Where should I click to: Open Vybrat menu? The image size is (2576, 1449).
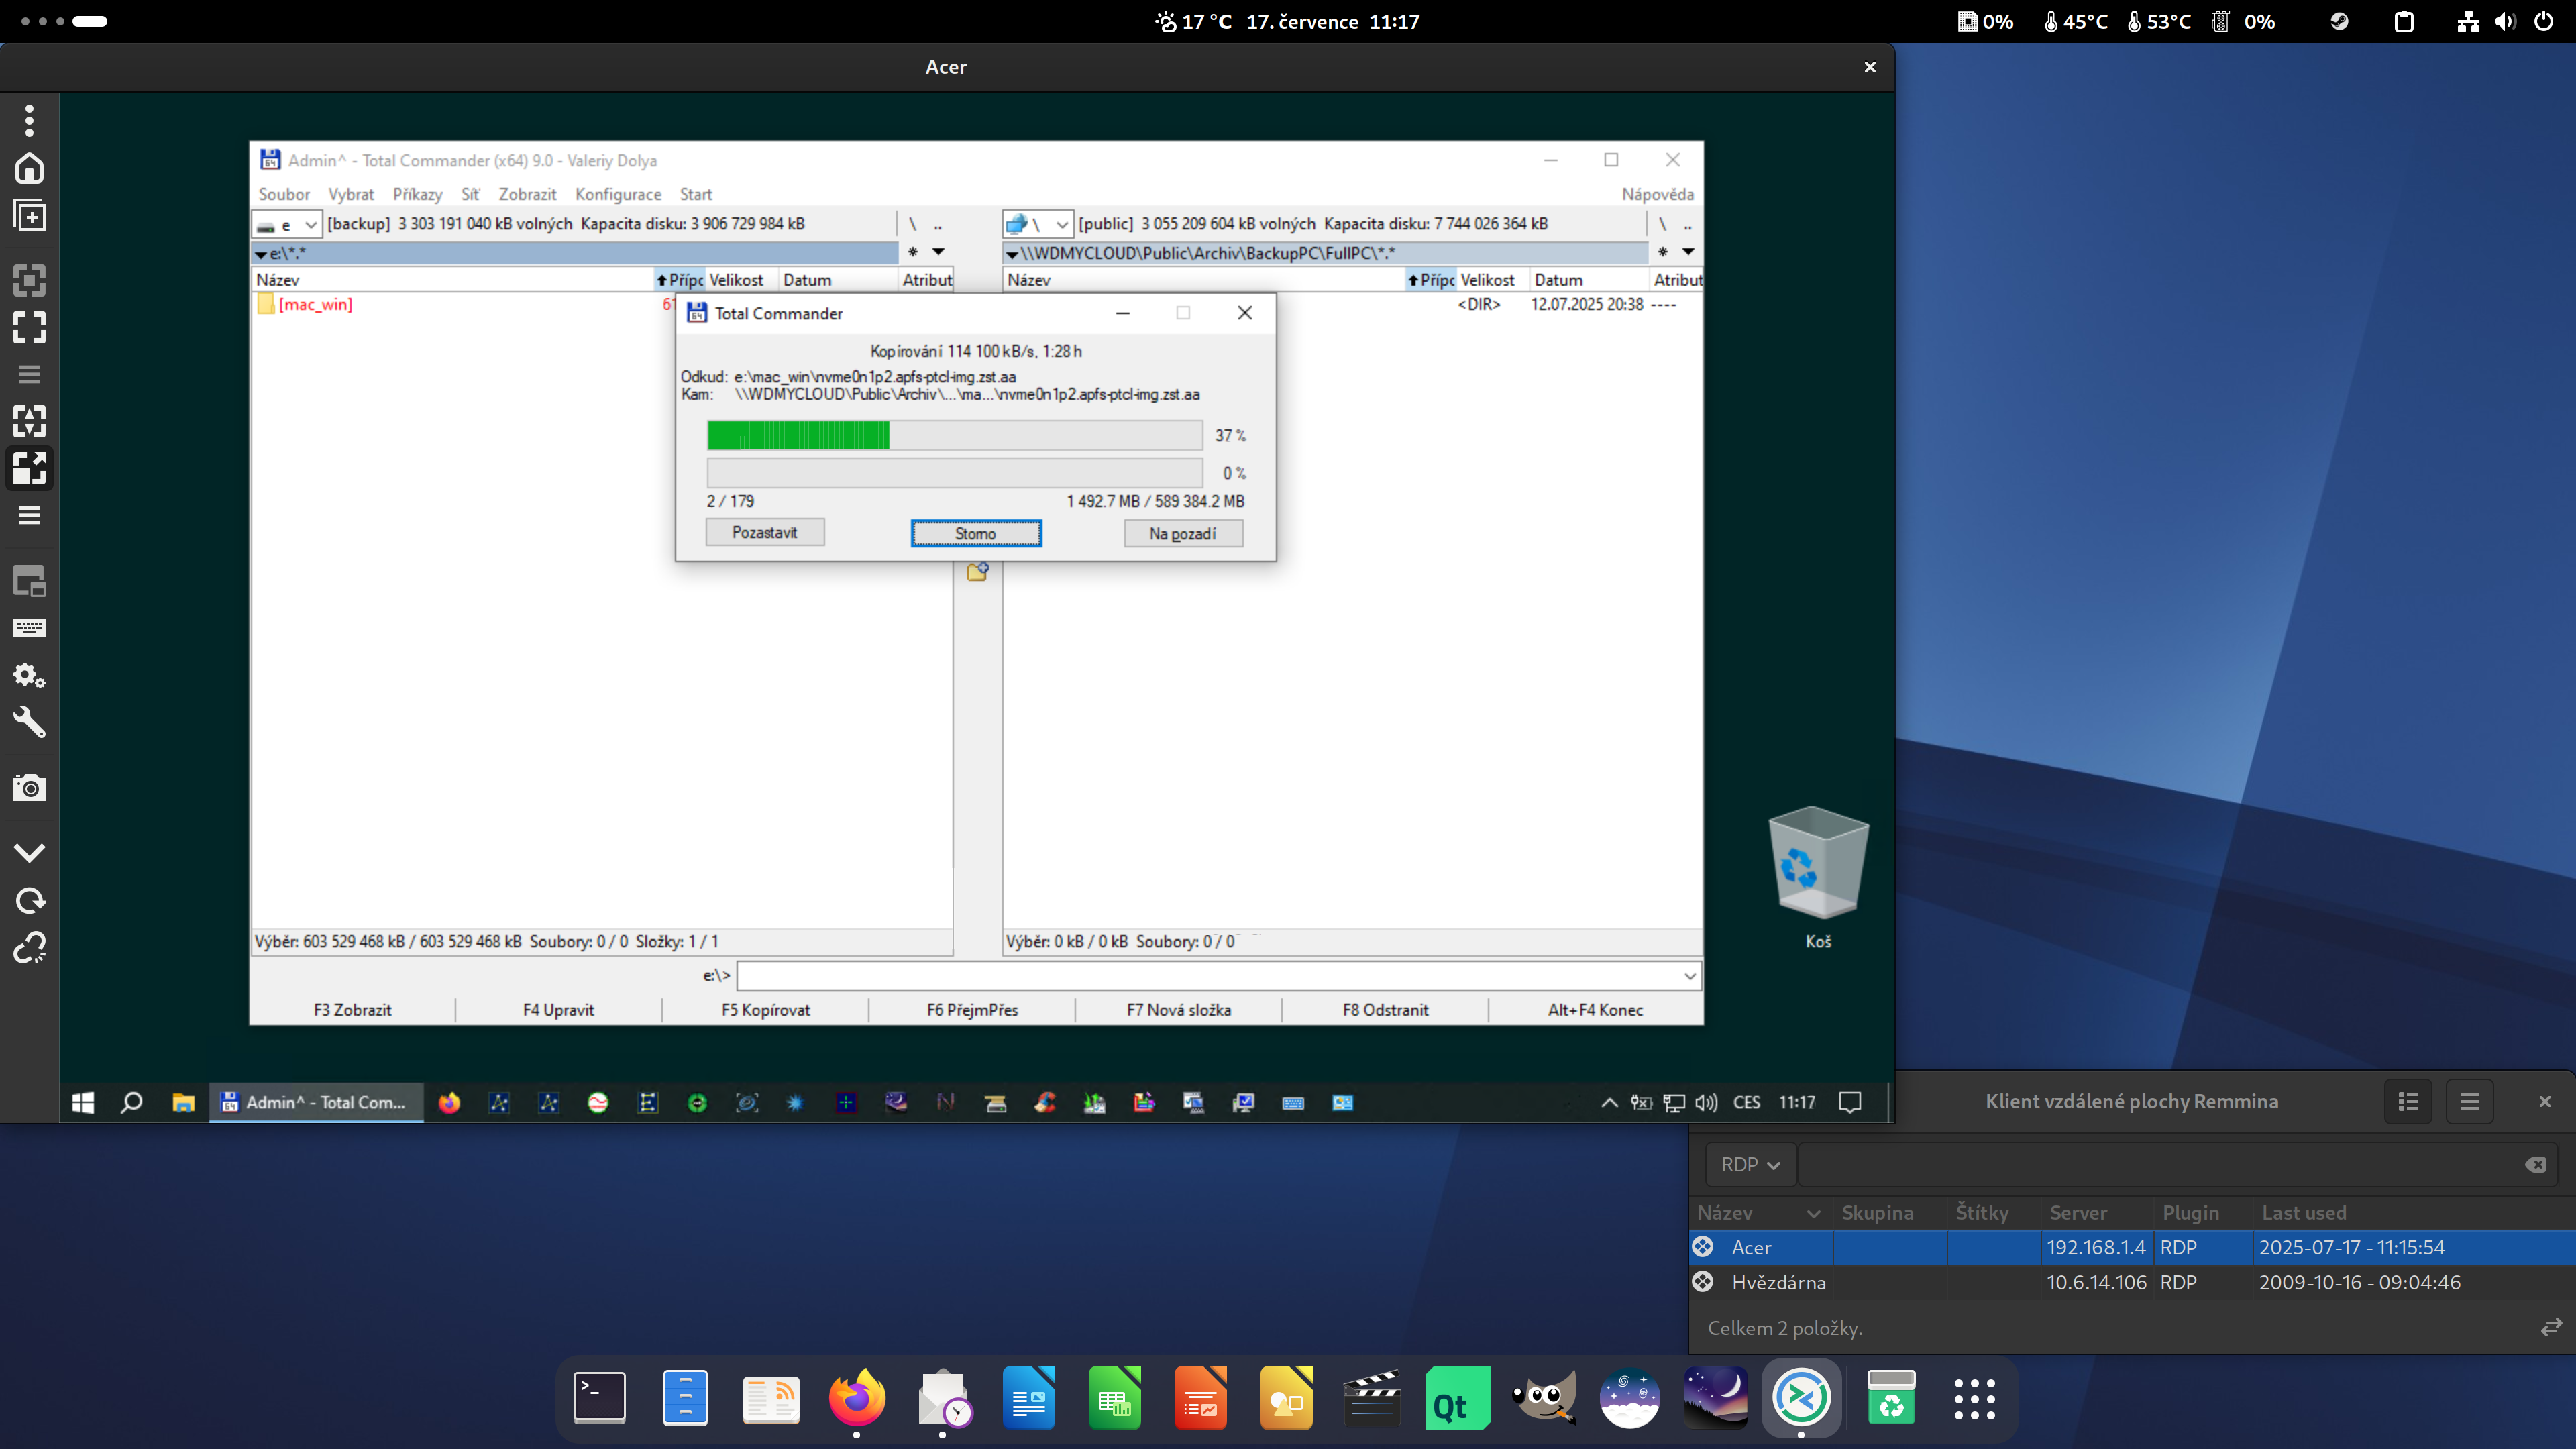point(351,194)
